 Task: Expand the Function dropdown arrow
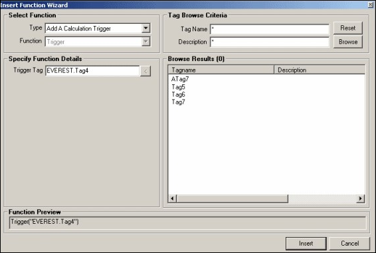click(145, 42)
